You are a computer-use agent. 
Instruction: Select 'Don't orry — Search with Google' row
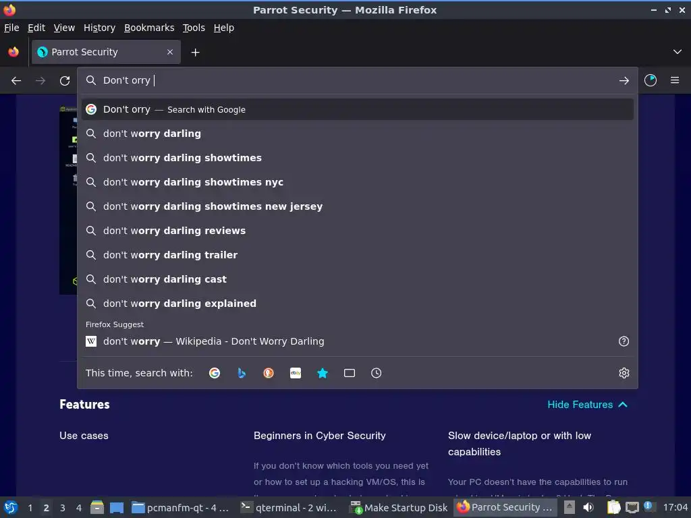pyautogui.click(x=358, y=109)
